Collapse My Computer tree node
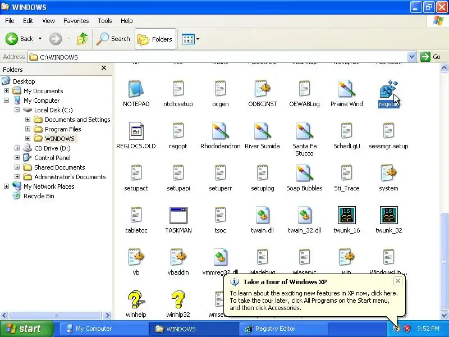 click(6, 101)
